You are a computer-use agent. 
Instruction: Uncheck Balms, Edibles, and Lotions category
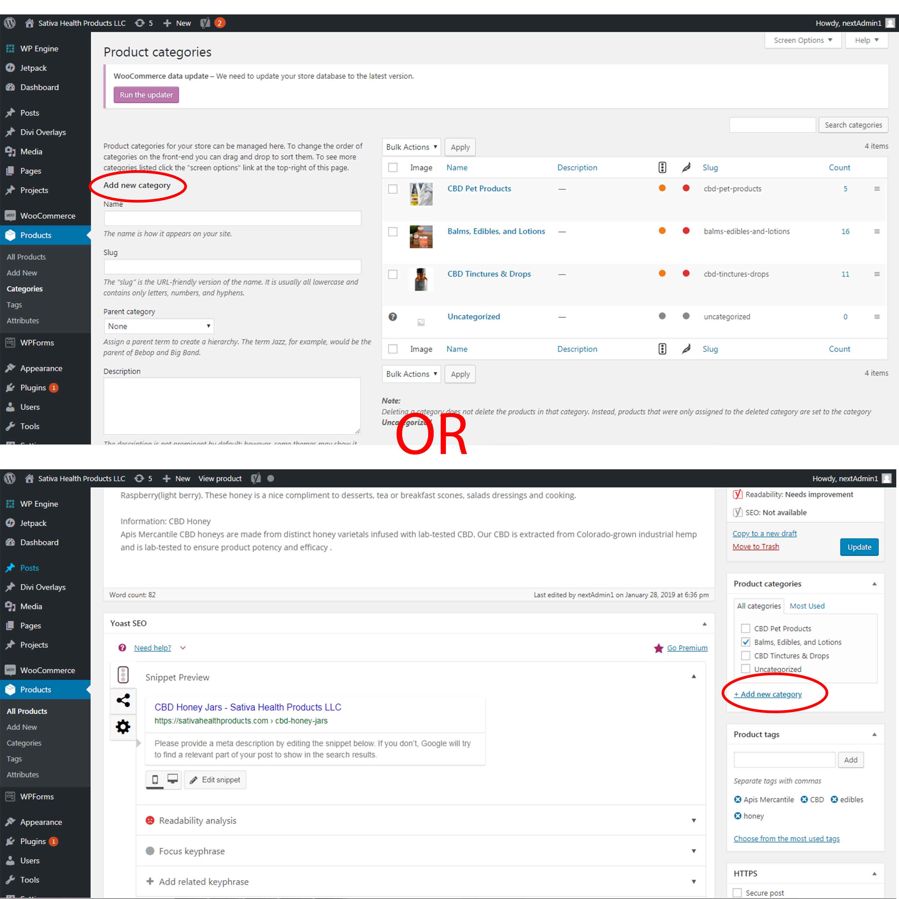pos(746,642)
